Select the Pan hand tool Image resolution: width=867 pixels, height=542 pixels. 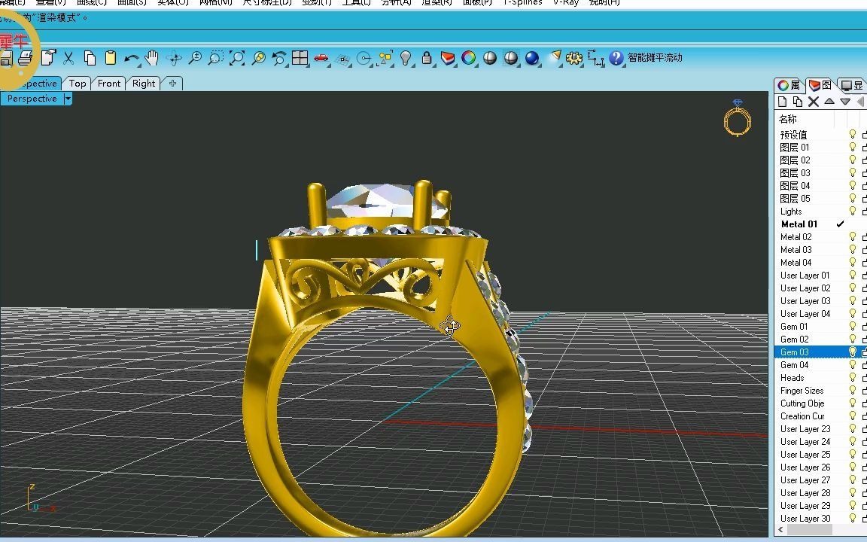[x=151, y=57]
